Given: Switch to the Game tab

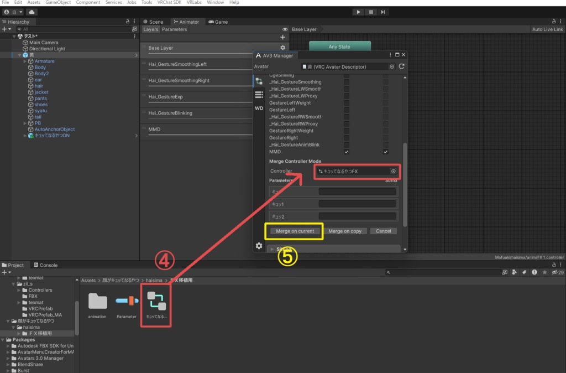Looking at the screenshot, I should click(218, 22).
